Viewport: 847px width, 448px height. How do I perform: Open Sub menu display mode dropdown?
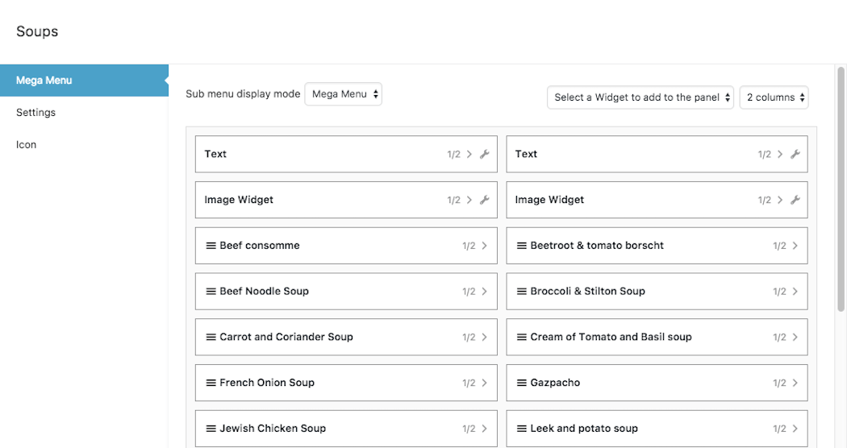pos(344,94)
